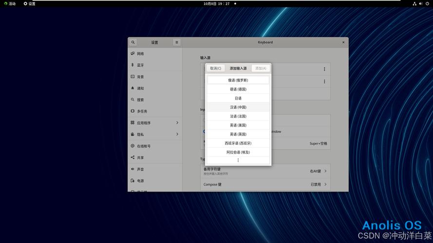The height and width of the screenshot is (243, 433).
Task: Close the Keyboard settings window
Action: tap(343, 42)
